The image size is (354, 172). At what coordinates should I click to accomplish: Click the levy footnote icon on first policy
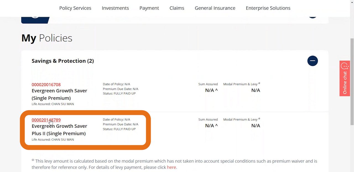pyautogui.click(x=259, y=84)
